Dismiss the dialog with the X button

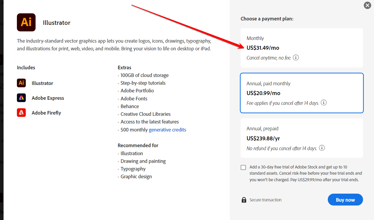coord(367,5)
